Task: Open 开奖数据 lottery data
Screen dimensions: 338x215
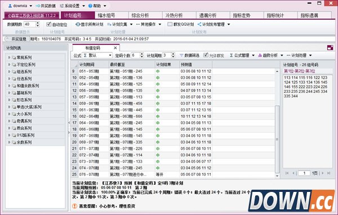Action: click(x=46, y=6)
